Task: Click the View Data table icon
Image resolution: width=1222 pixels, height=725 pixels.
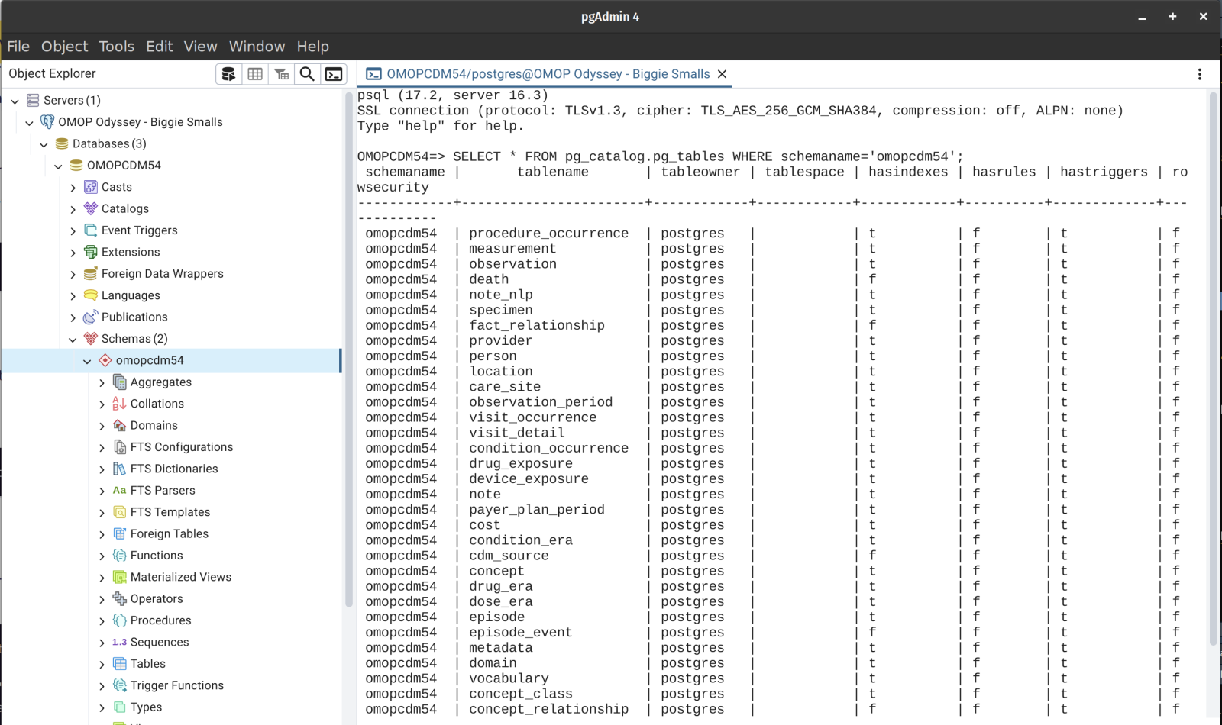Action: pos(255,74)
